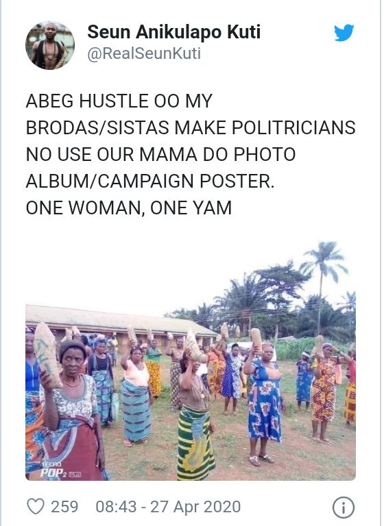Click the woman in blue floral dress

pyautogui.click(x=265, y=403)
